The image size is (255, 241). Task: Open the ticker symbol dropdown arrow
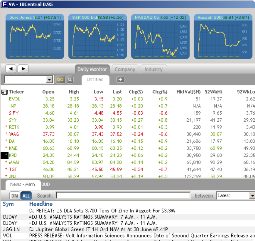tap(49, 80)
